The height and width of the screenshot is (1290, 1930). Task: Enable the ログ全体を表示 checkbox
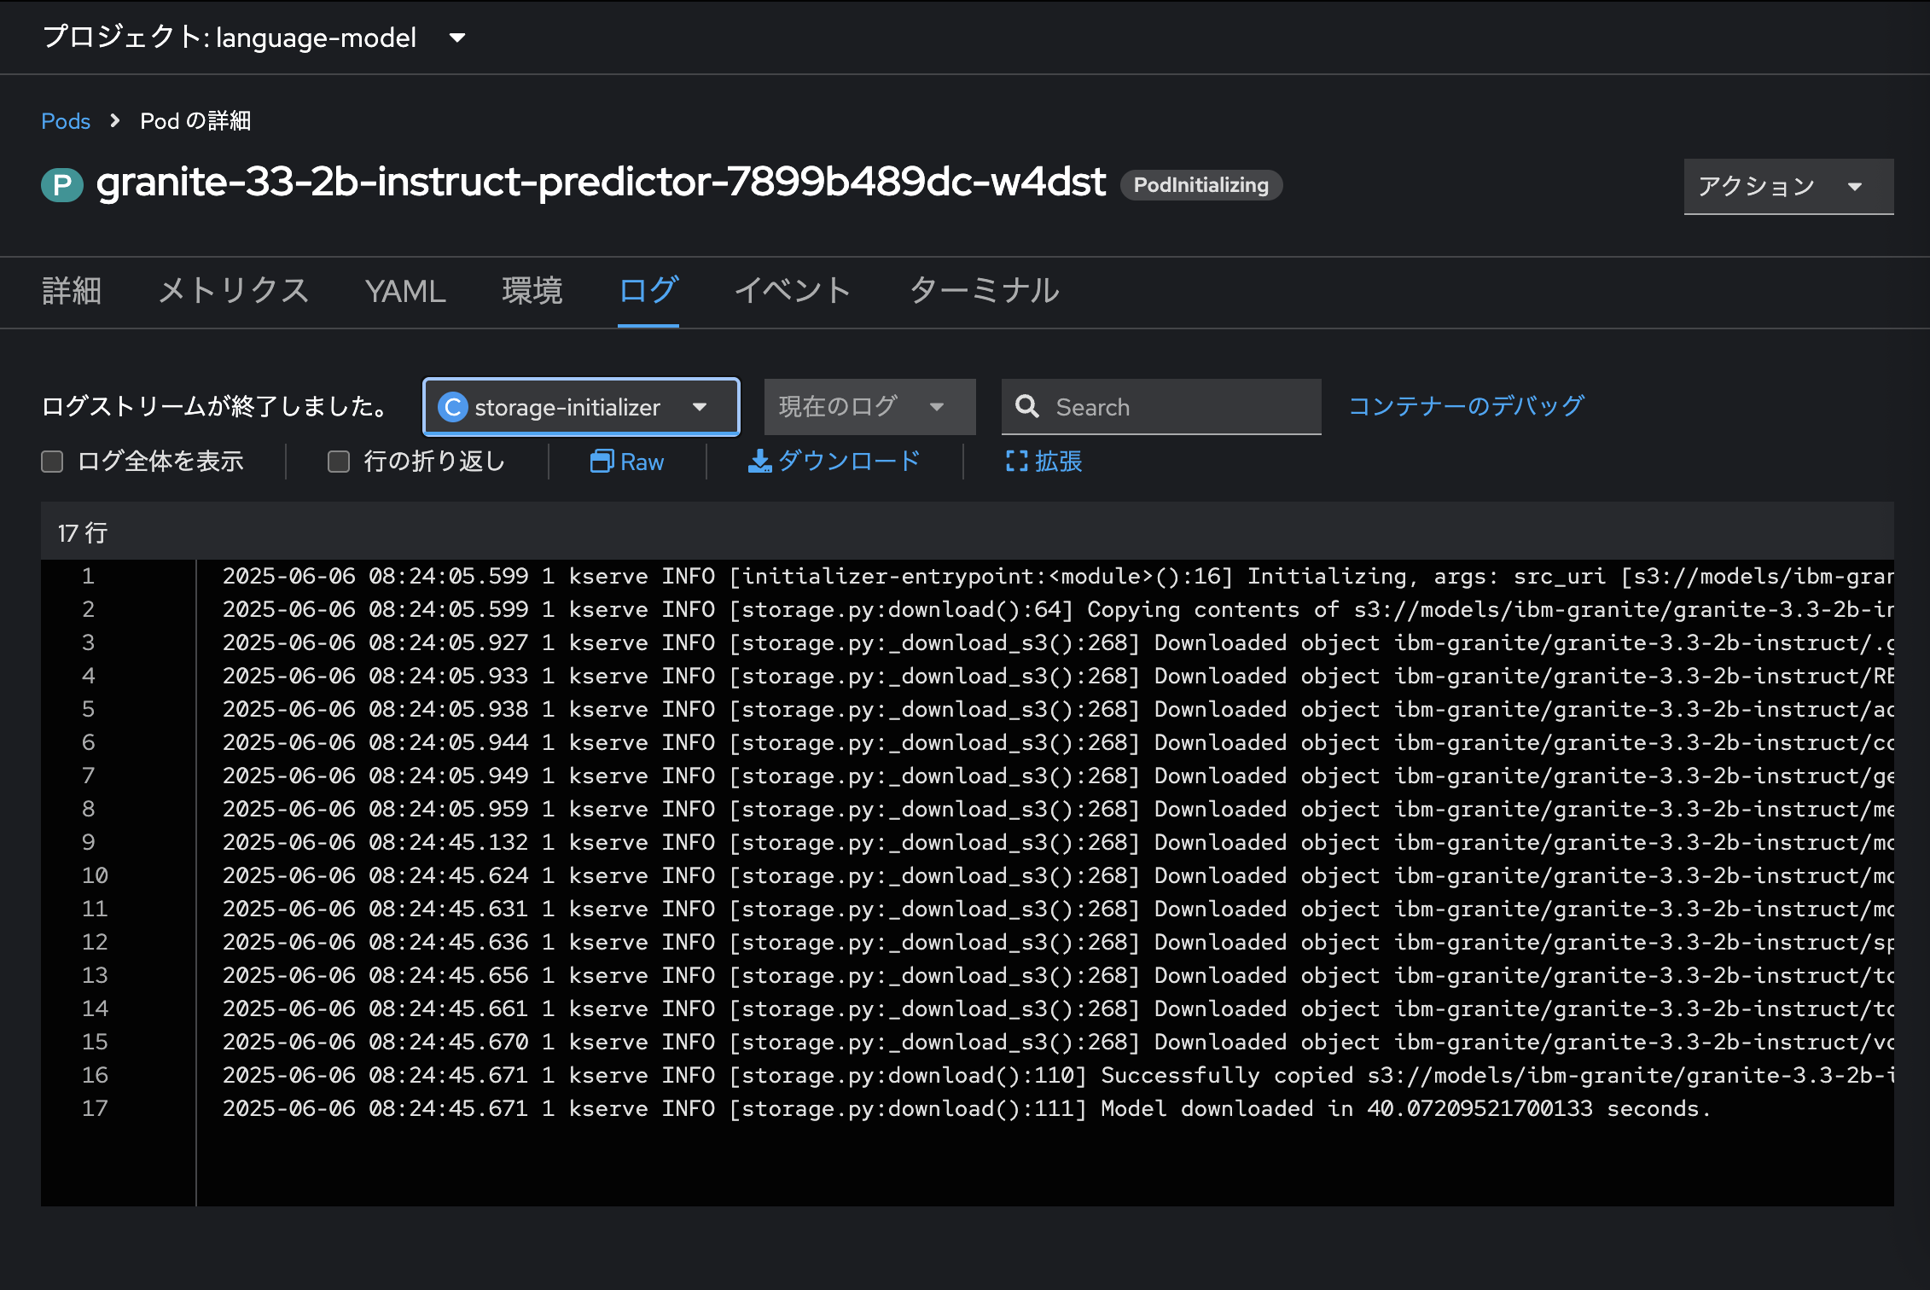(x=53, y=462)
